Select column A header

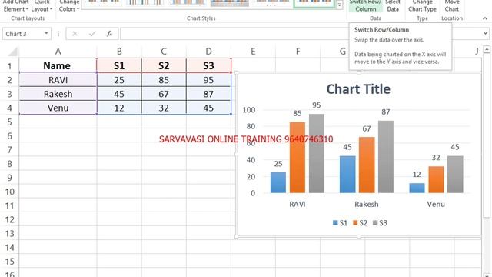pyautogui.click(x=58, y=52)
